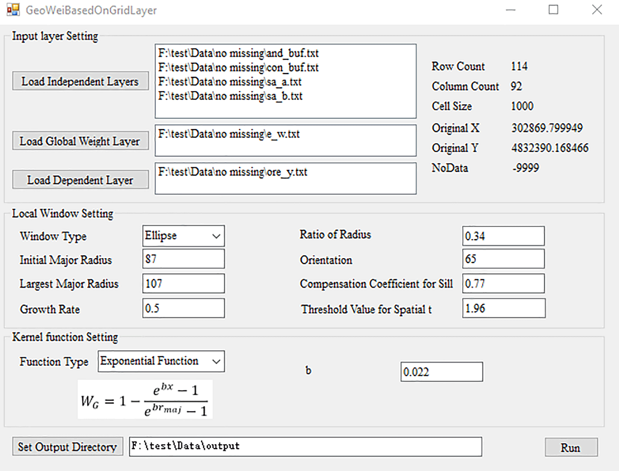Click Threshold Value for Spatial t field

(x=503, y=308)
